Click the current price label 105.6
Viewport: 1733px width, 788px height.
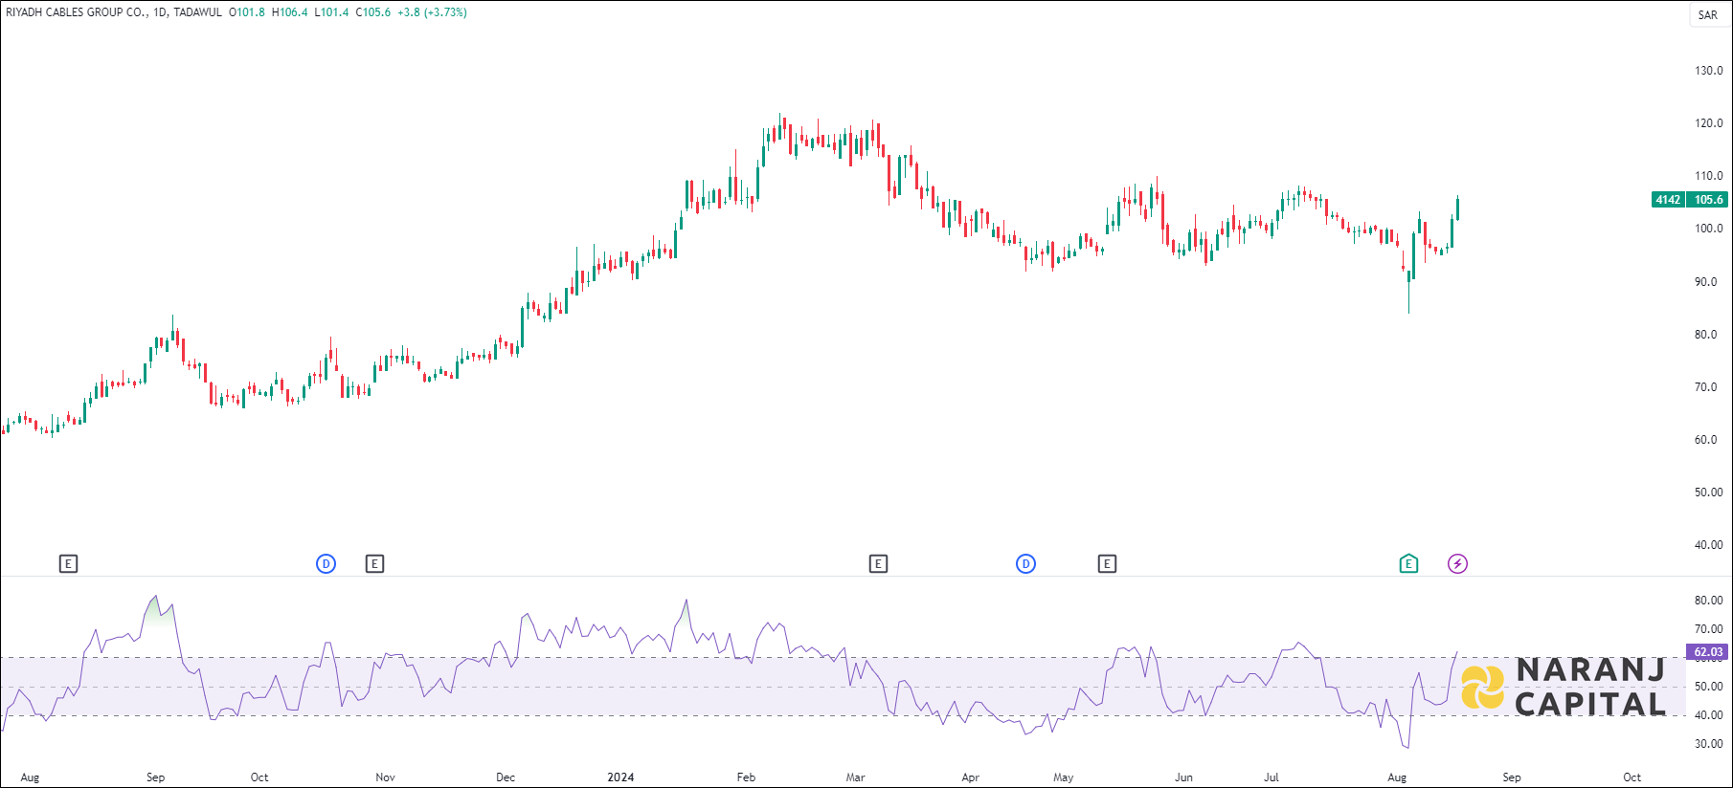tap(1708, 200)
